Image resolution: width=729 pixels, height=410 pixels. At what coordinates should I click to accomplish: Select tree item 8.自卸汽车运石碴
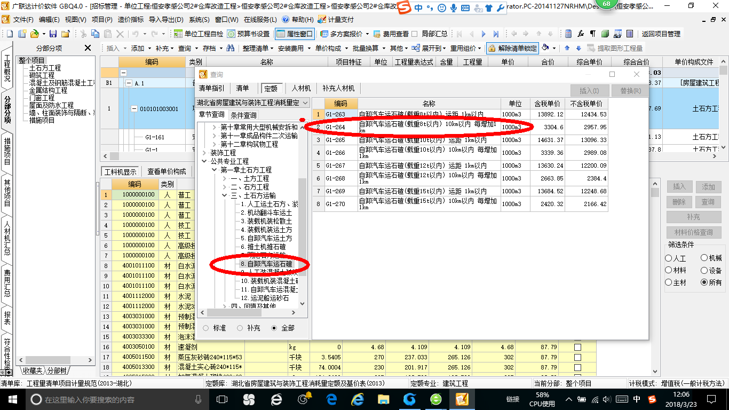coord(266,264)
